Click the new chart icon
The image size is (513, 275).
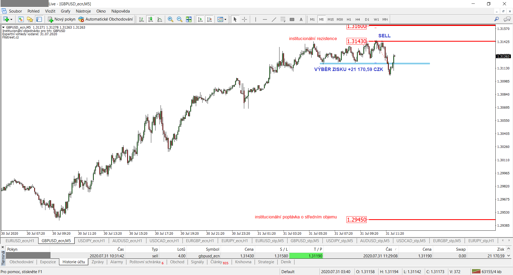tap(6, 19)
